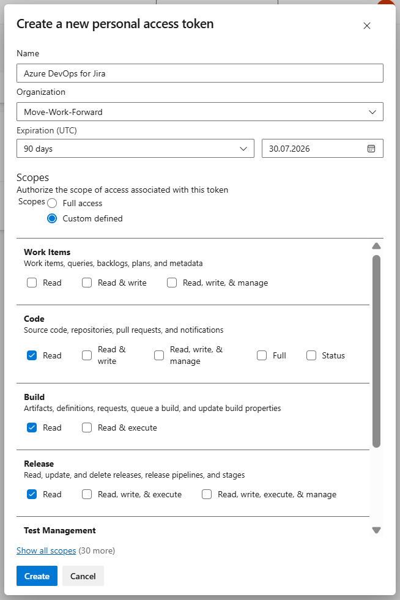Open the calendar date picker icon

click(x=371, y=149)
